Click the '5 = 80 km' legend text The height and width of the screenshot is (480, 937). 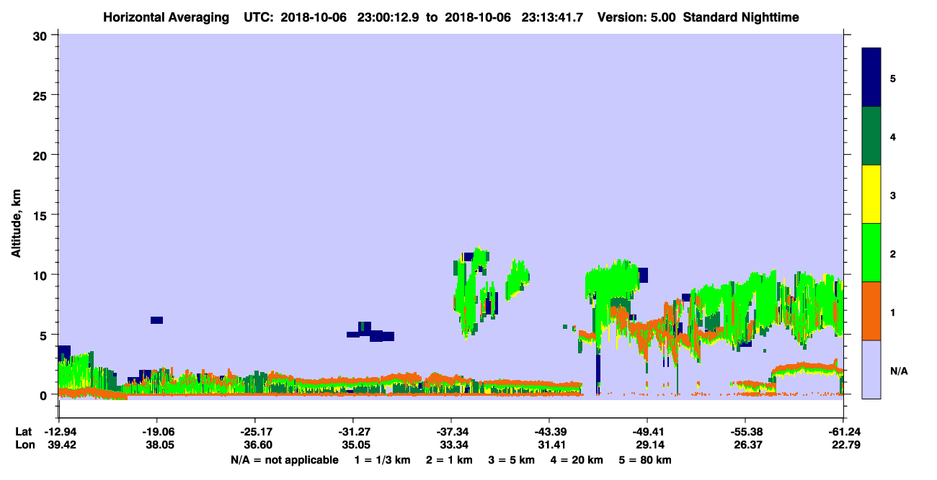point(644,460)
